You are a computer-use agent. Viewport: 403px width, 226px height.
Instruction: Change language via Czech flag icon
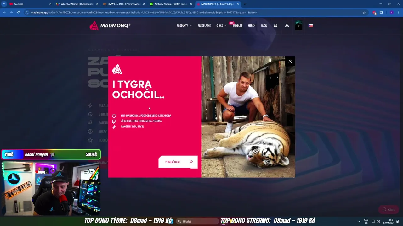[x=310, y=25]
